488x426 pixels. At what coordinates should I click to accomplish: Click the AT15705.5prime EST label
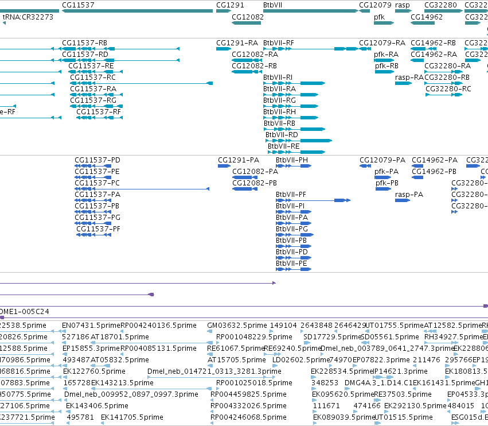point(236,360)
